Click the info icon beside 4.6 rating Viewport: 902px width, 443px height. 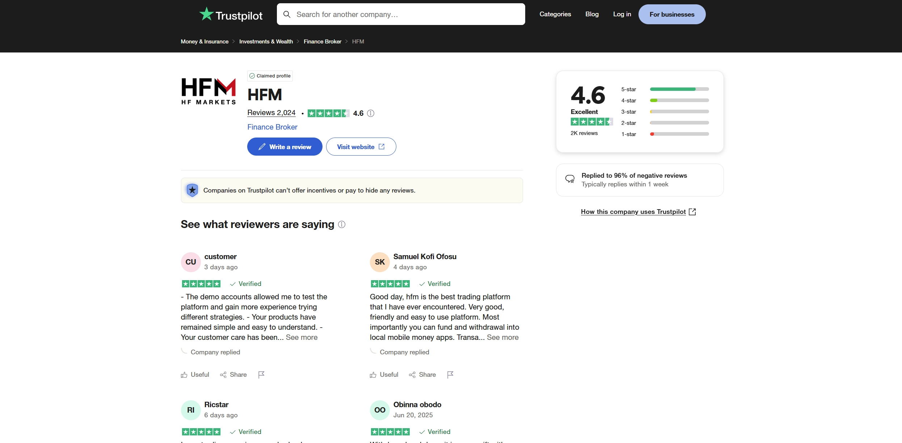pos(371,113)
